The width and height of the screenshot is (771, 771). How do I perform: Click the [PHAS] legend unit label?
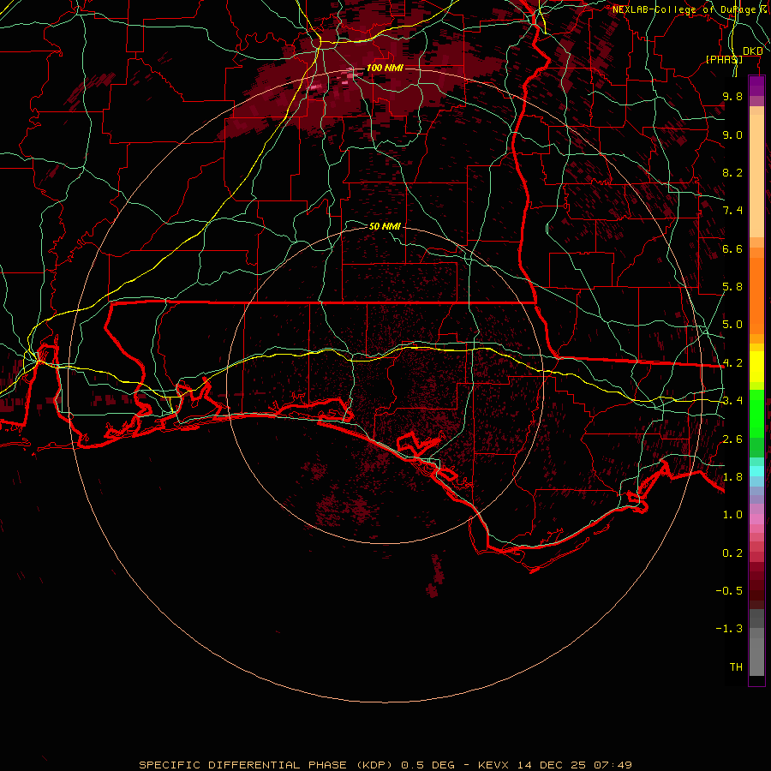coord(724,59)
